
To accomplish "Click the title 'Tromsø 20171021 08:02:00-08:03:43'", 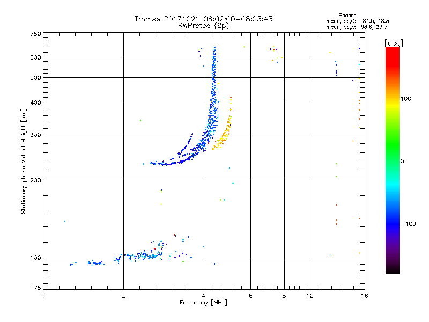I will pyautogui.click(x=203, y=19).
